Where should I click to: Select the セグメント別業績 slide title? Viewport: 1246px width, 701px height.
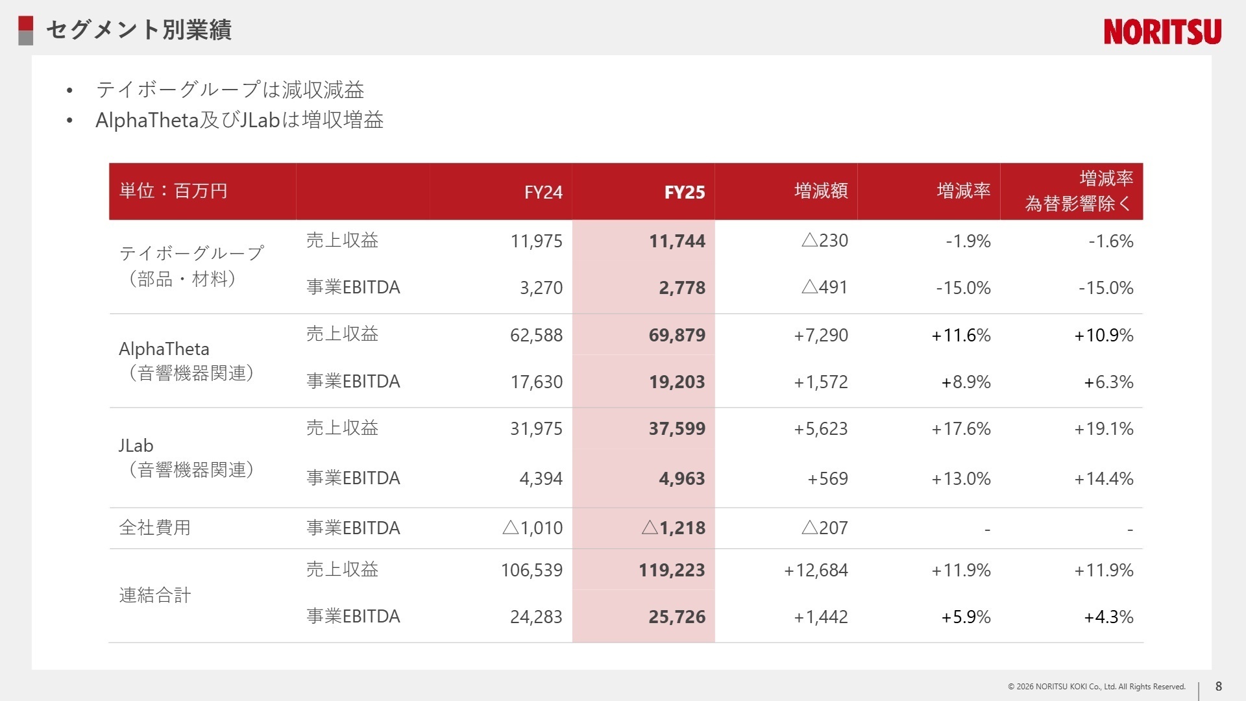[139, 30]
